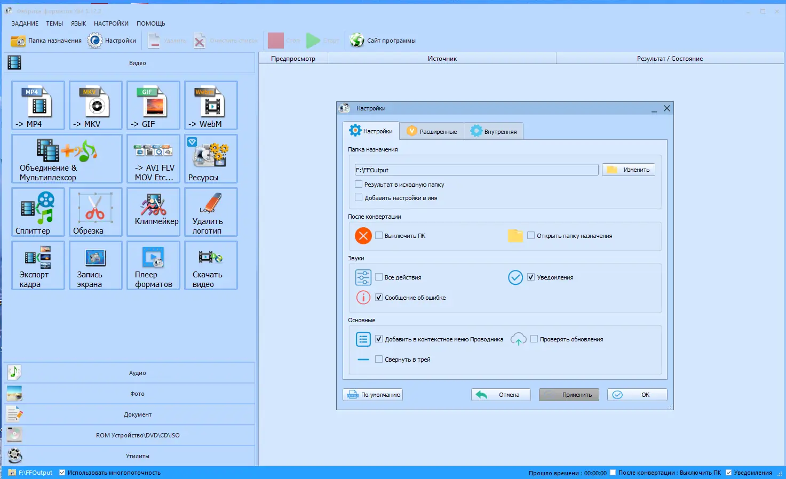The image size is (786, 479).
Task: Expand the ROM Устройство\DVD\CD\ISO category
Action: click(x=130, y=435)
